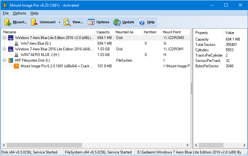
Task: Click the orange question mark file icon
Action: click(16, 66)
